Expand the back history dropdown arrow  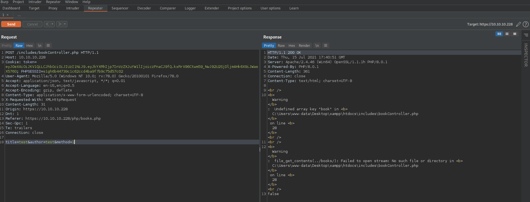[x=52, y=24]
